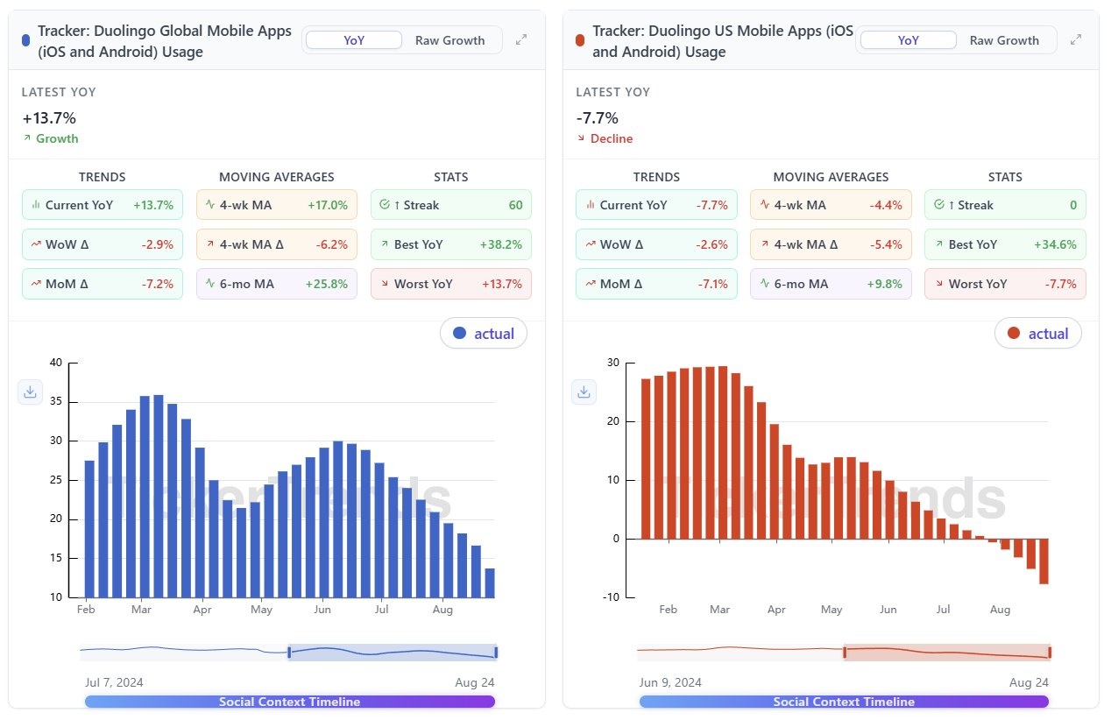The width and height of the screenshot is (1111, 720).
Task: Click WoW Δ -2.6% card in US tracker
Action: point(657,244)
